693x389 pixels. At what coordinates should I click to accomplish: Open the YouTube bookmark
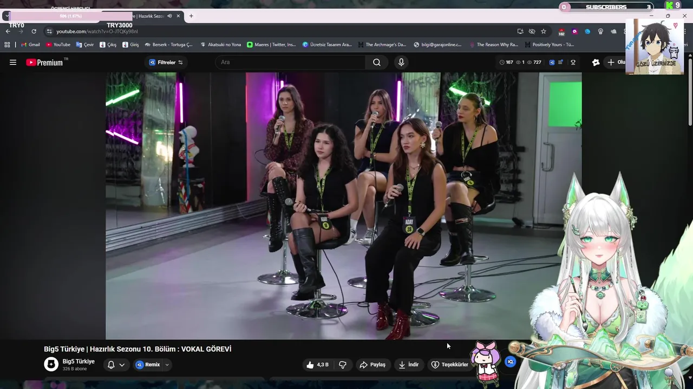[58, 45]
